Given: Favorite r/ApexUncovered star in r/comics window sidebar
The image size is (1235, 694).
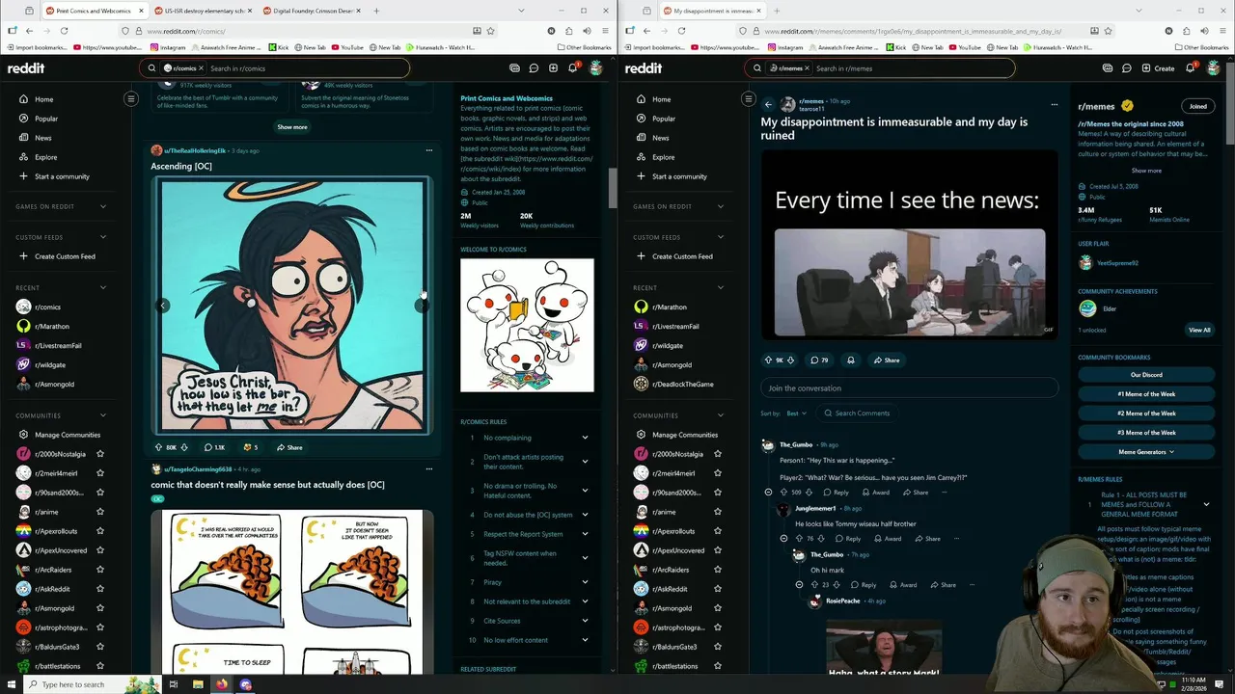Looking at the screenshot, I should tap(100, 550).
